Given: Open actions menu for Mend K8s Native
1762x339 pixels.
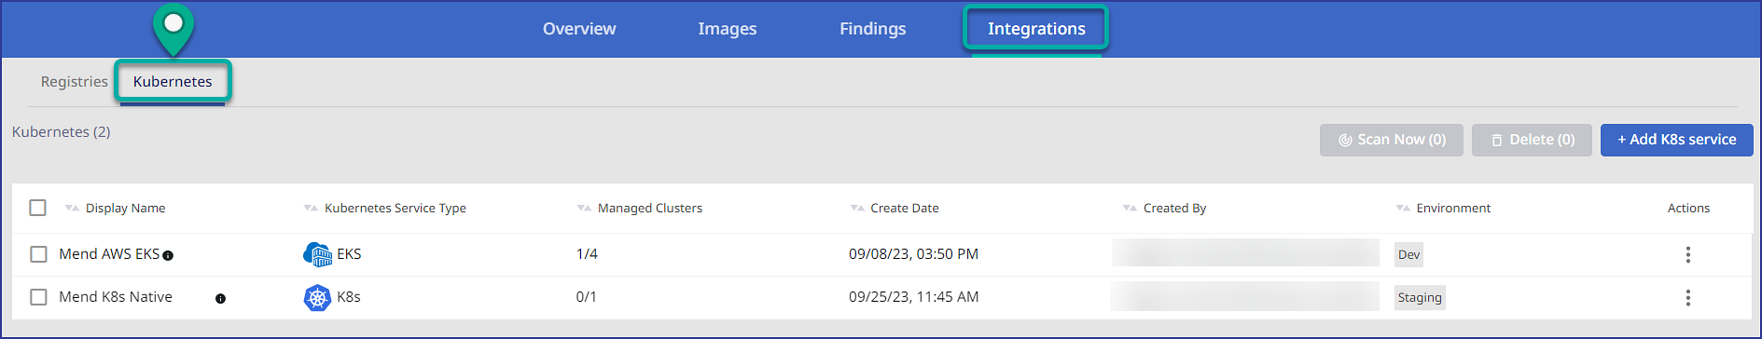Looking at the screenshot, I should click(x=1687, y=298).
